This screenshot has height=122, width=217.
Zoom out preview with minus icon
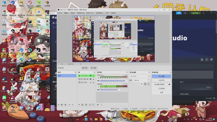coord(58,64)
